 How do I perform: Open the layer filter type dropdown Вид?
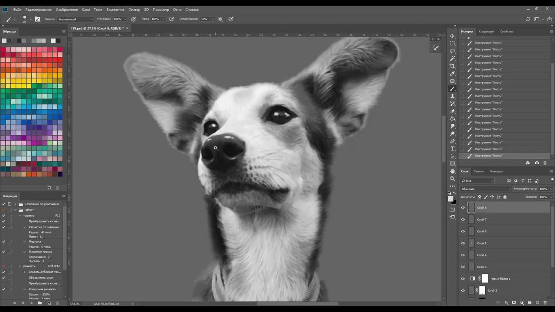point(477,181)
